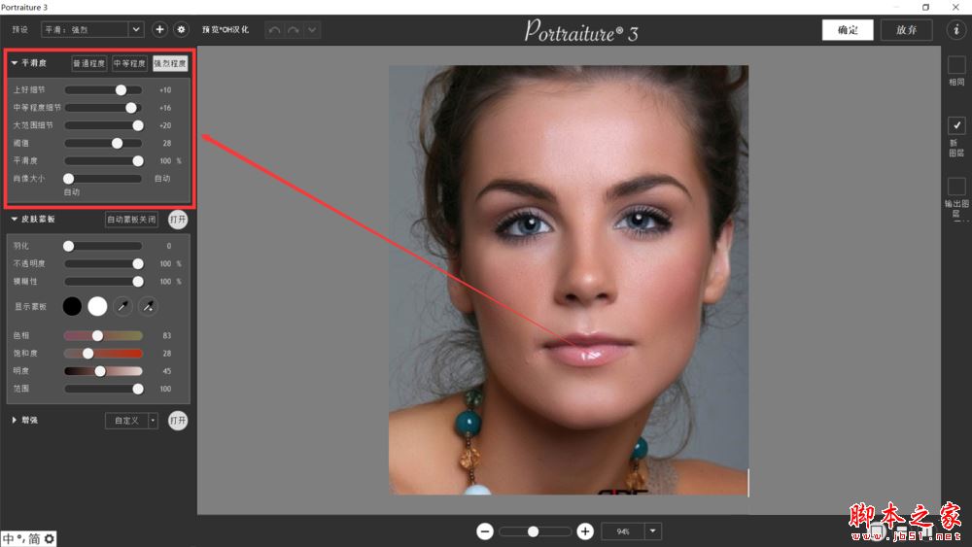Open the history dropdown arrow beside redo
This screenshot has width=972, height=547.
(x=312, y=30)
